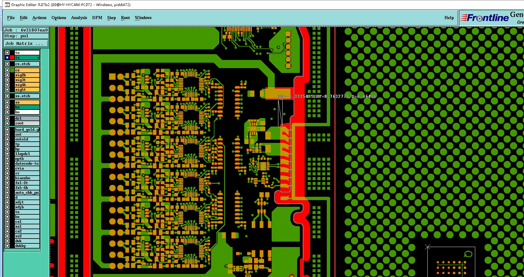Pick the be layer name
The width and height of the screenshot is (524, 277).
point(27,217)
